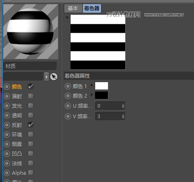Open the 颜色 channel
This screenshot has width=194, height=182.
(x=17, y=87)
